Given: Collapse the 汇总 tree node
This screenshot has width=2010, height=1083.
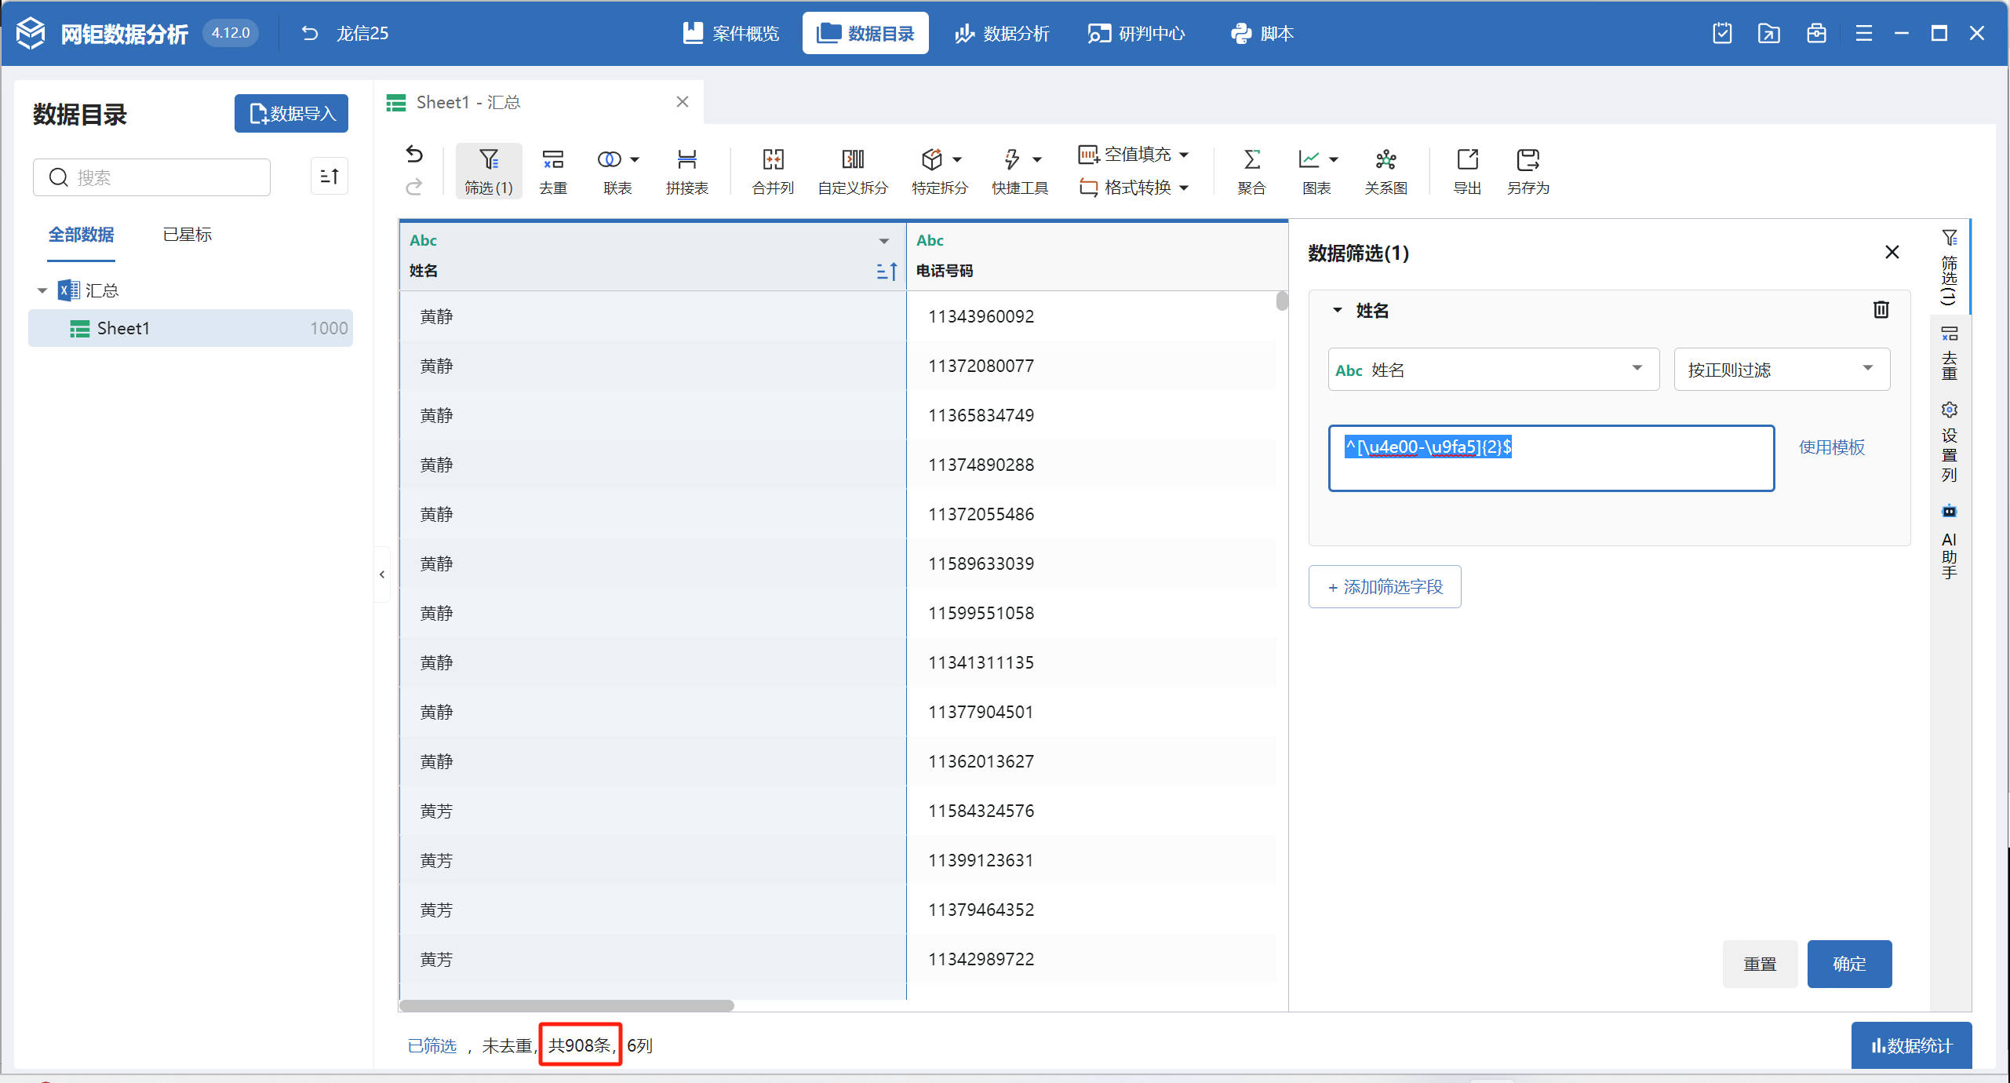Looking at the screenshot, I should point(42,291).
